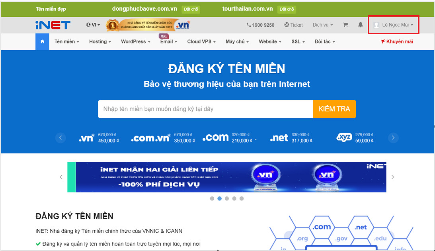This screenshot has width=435, height=251.
Task: Click the user avatar icon
Action: (376, 25)
